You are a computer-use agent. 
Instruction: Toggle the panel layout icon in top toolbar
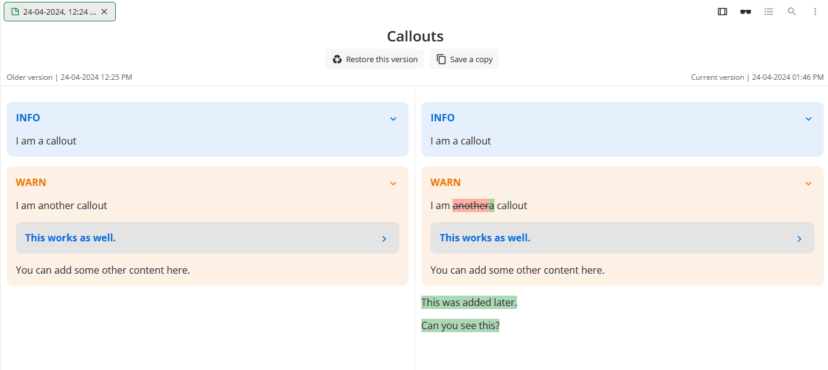click(722, 11)
